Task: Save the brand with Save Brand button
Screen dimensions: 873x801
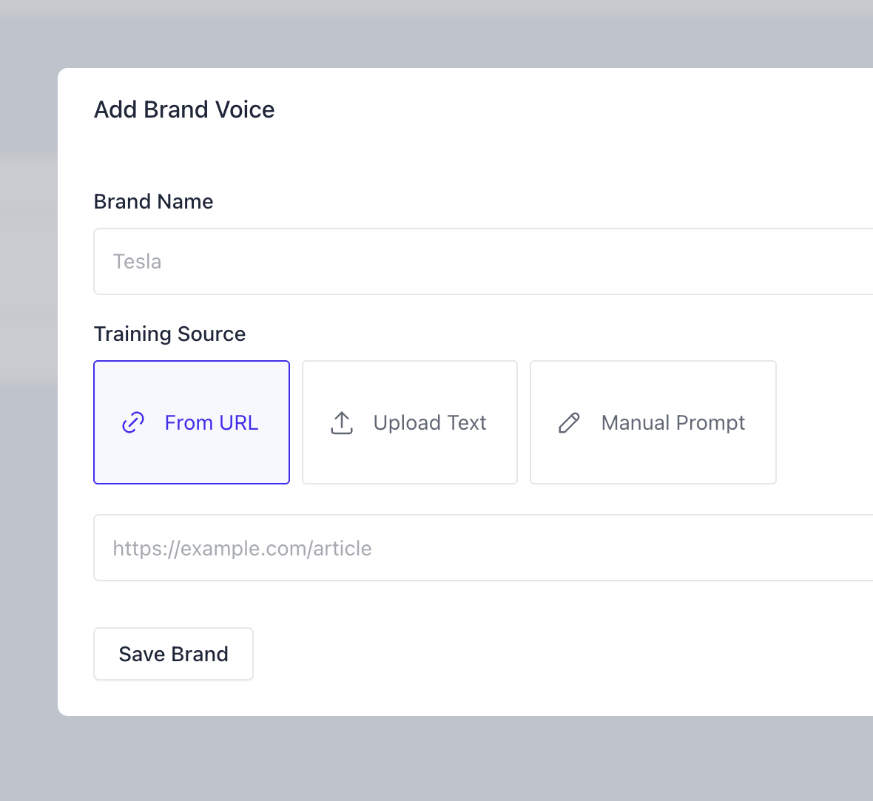Action: click(x=173, y=654)
